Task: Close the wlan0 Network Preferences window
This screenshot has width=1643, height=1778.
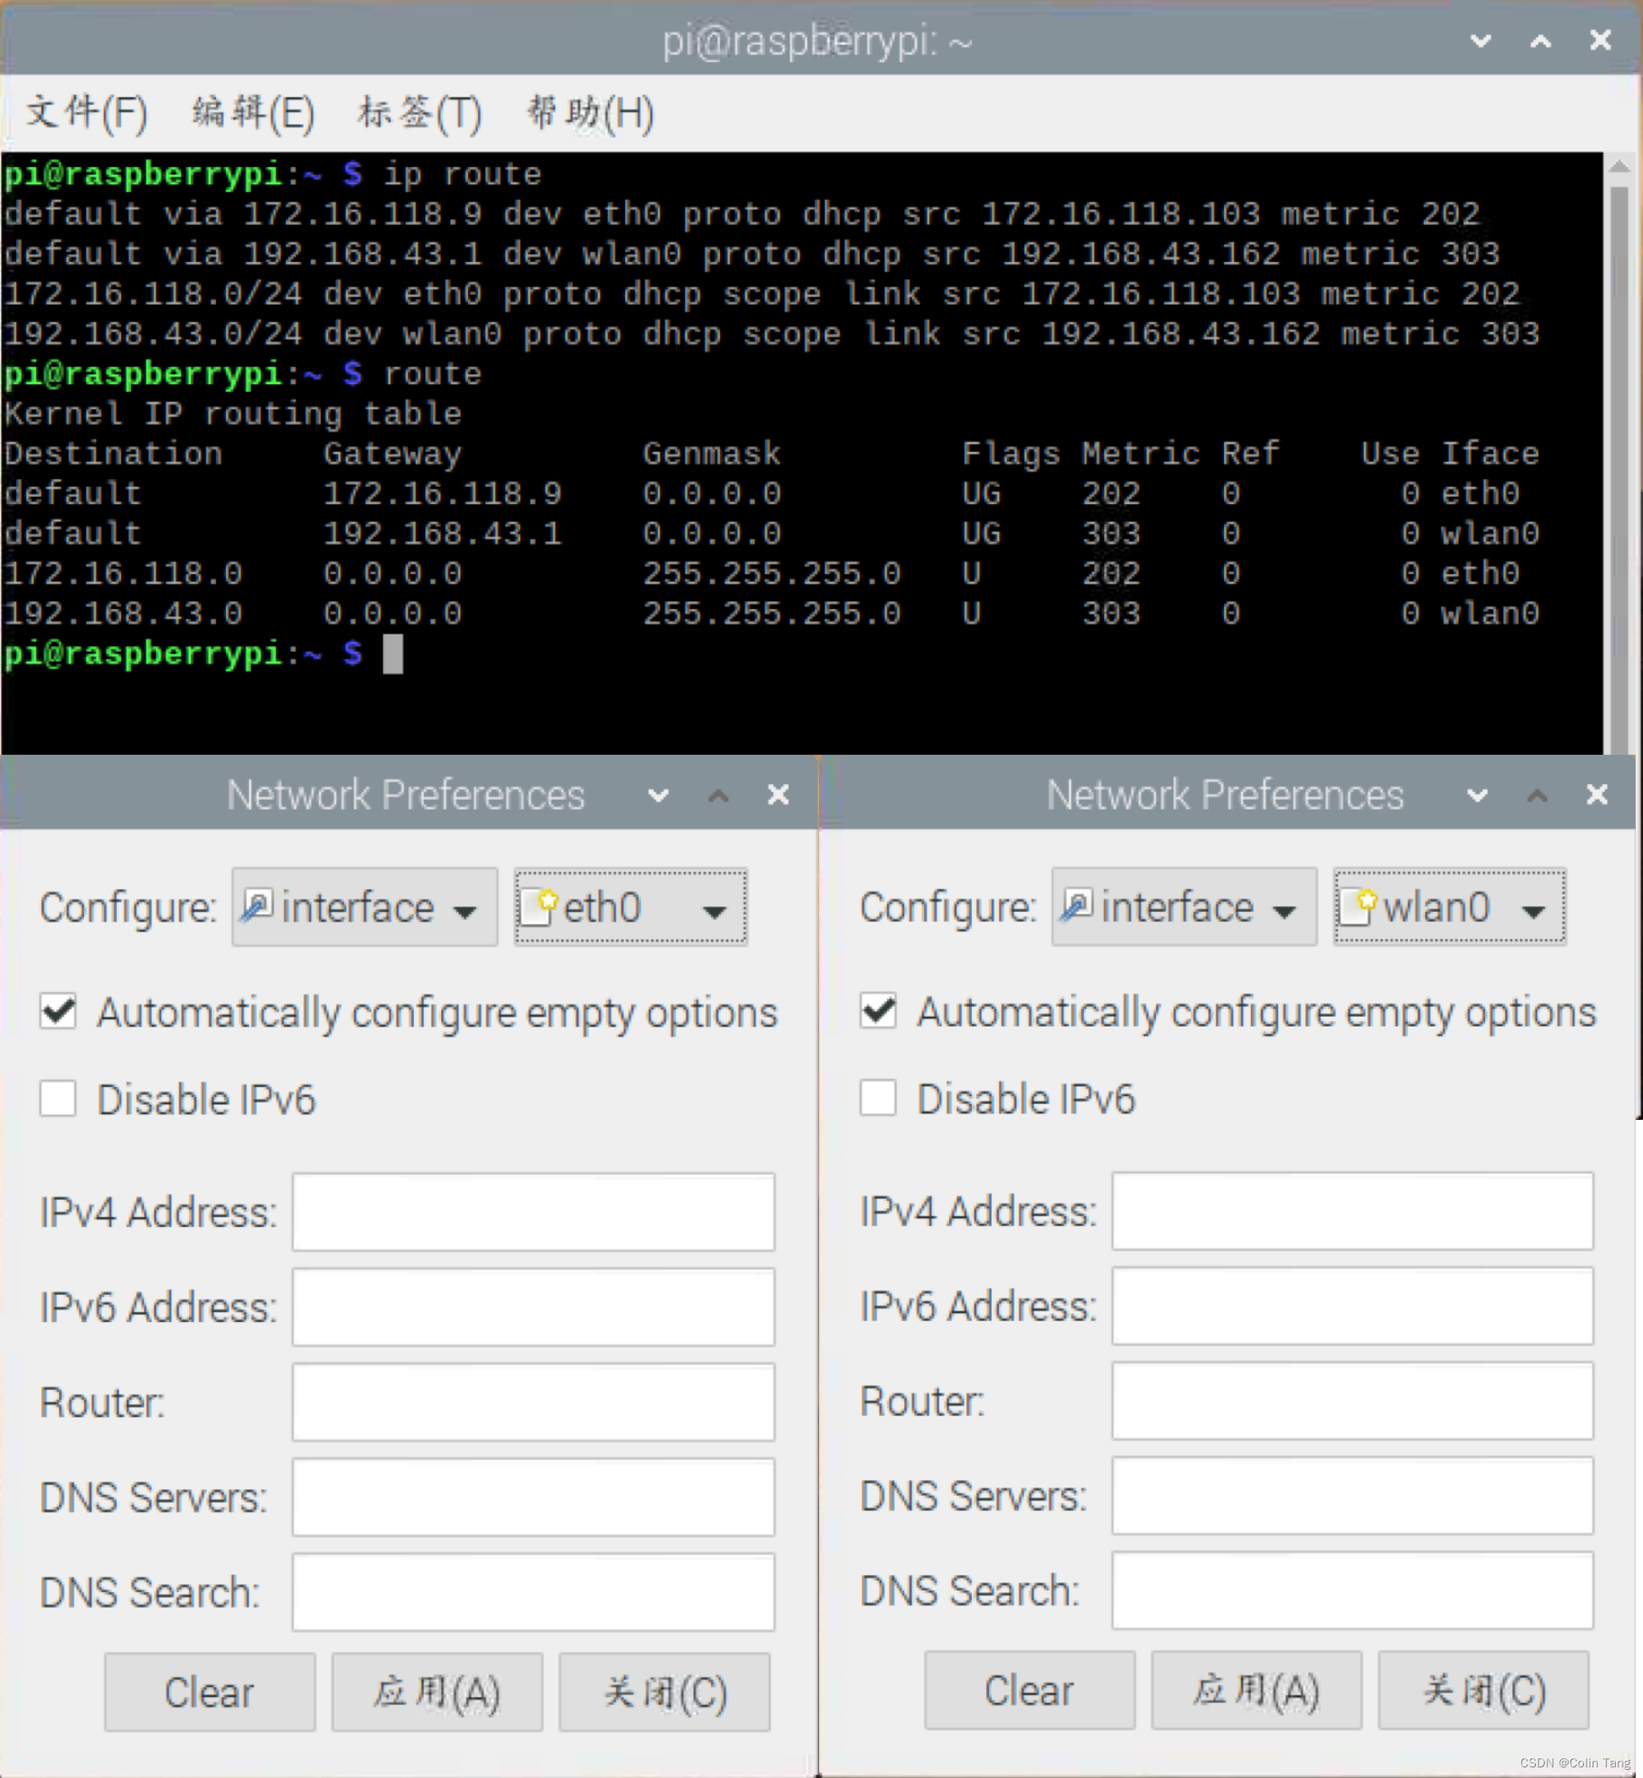Action: pos(1596,795)
